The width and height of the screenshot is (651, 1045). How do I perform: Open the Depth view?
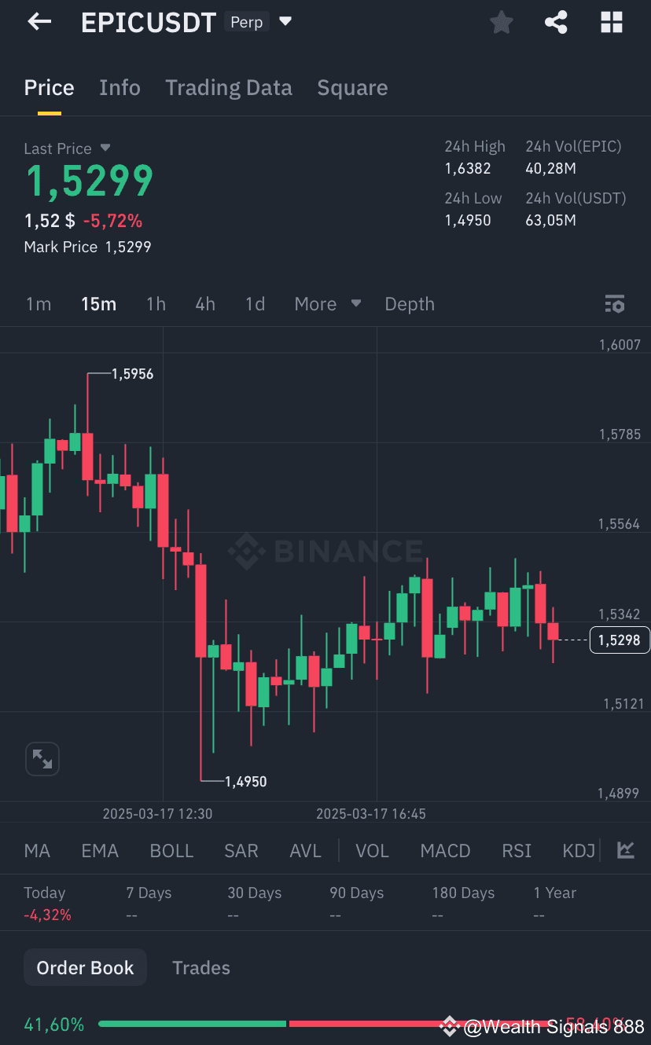point(409,303)
